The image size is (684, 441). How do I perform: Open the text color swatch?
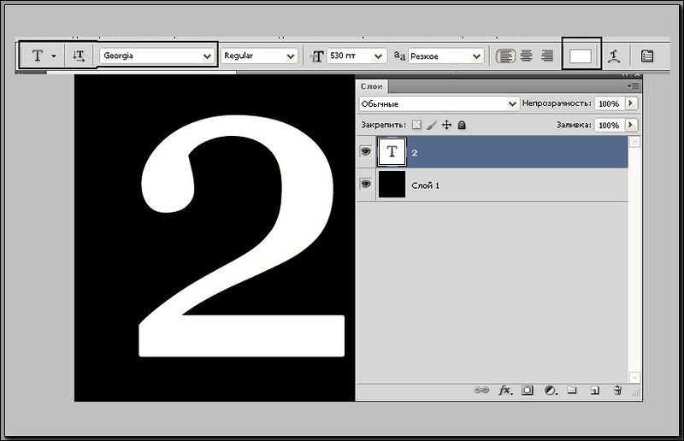581,56
